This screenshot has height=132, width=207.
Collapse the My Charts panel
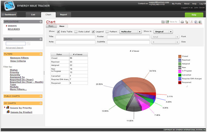pos(41,103)
